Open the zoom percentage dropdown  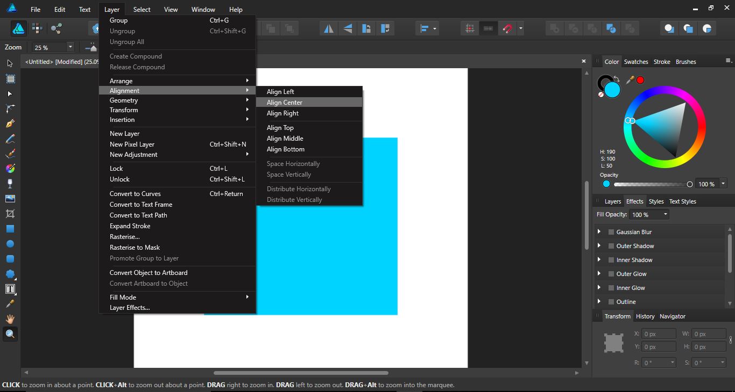(70, 47)
